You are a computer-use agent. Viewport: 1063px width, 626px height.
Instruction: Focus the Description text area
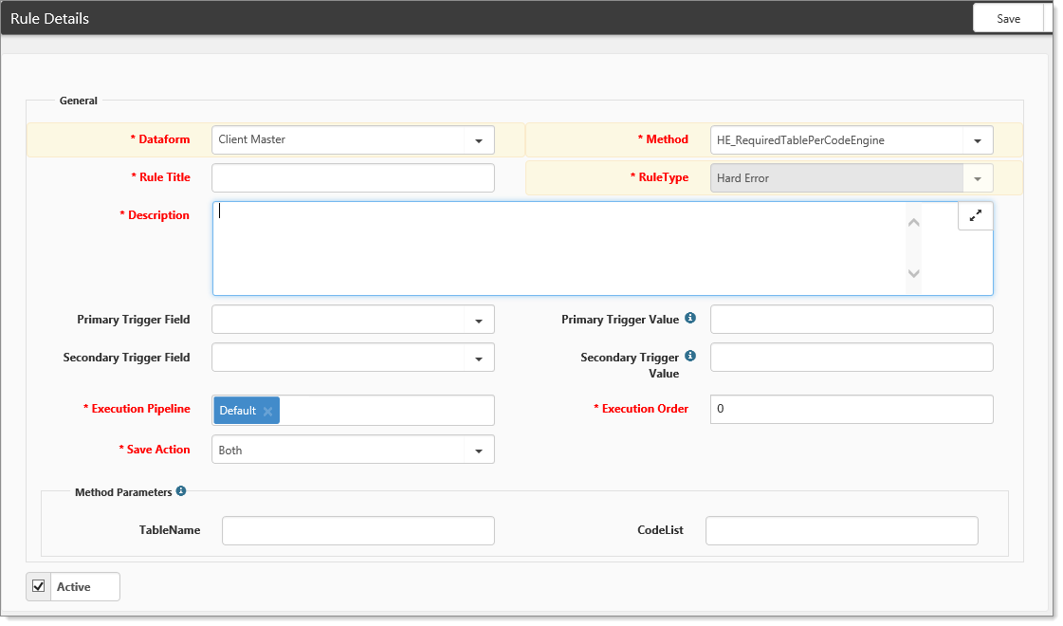point(559,249)
